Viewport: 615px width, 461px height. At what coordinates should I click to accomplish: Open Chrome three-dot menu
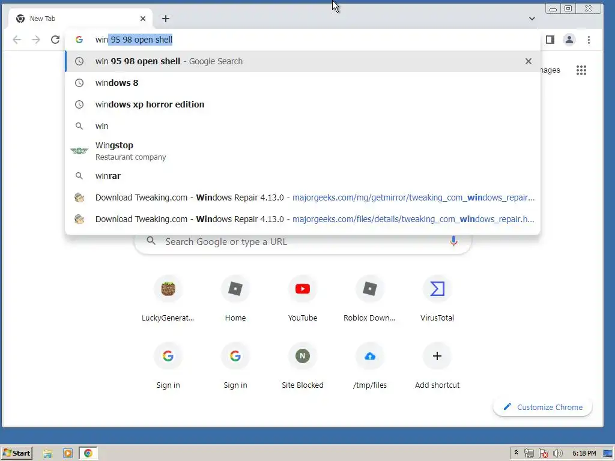point(589,40)
